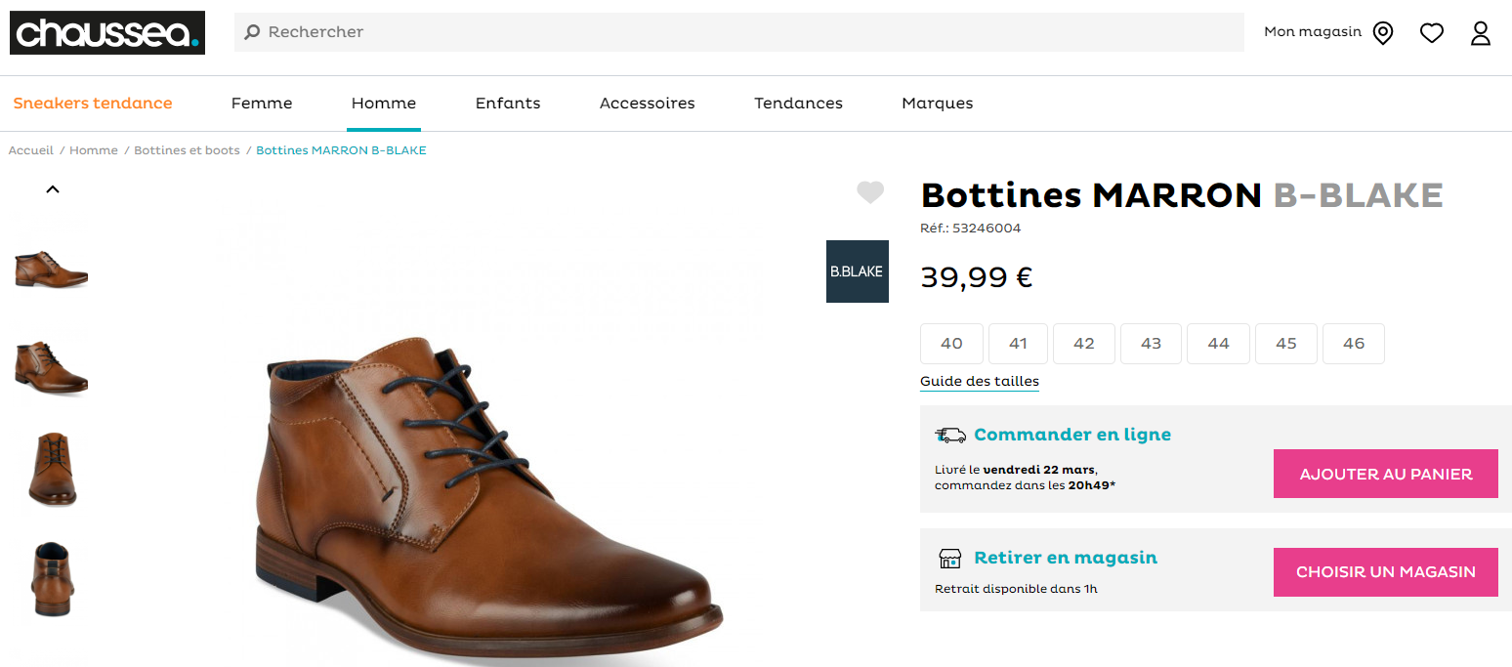Open the Guide des tailles link

[x=980, y=382]
